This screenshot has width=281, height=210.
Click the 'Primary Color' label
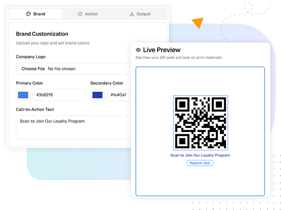(29, 83)
